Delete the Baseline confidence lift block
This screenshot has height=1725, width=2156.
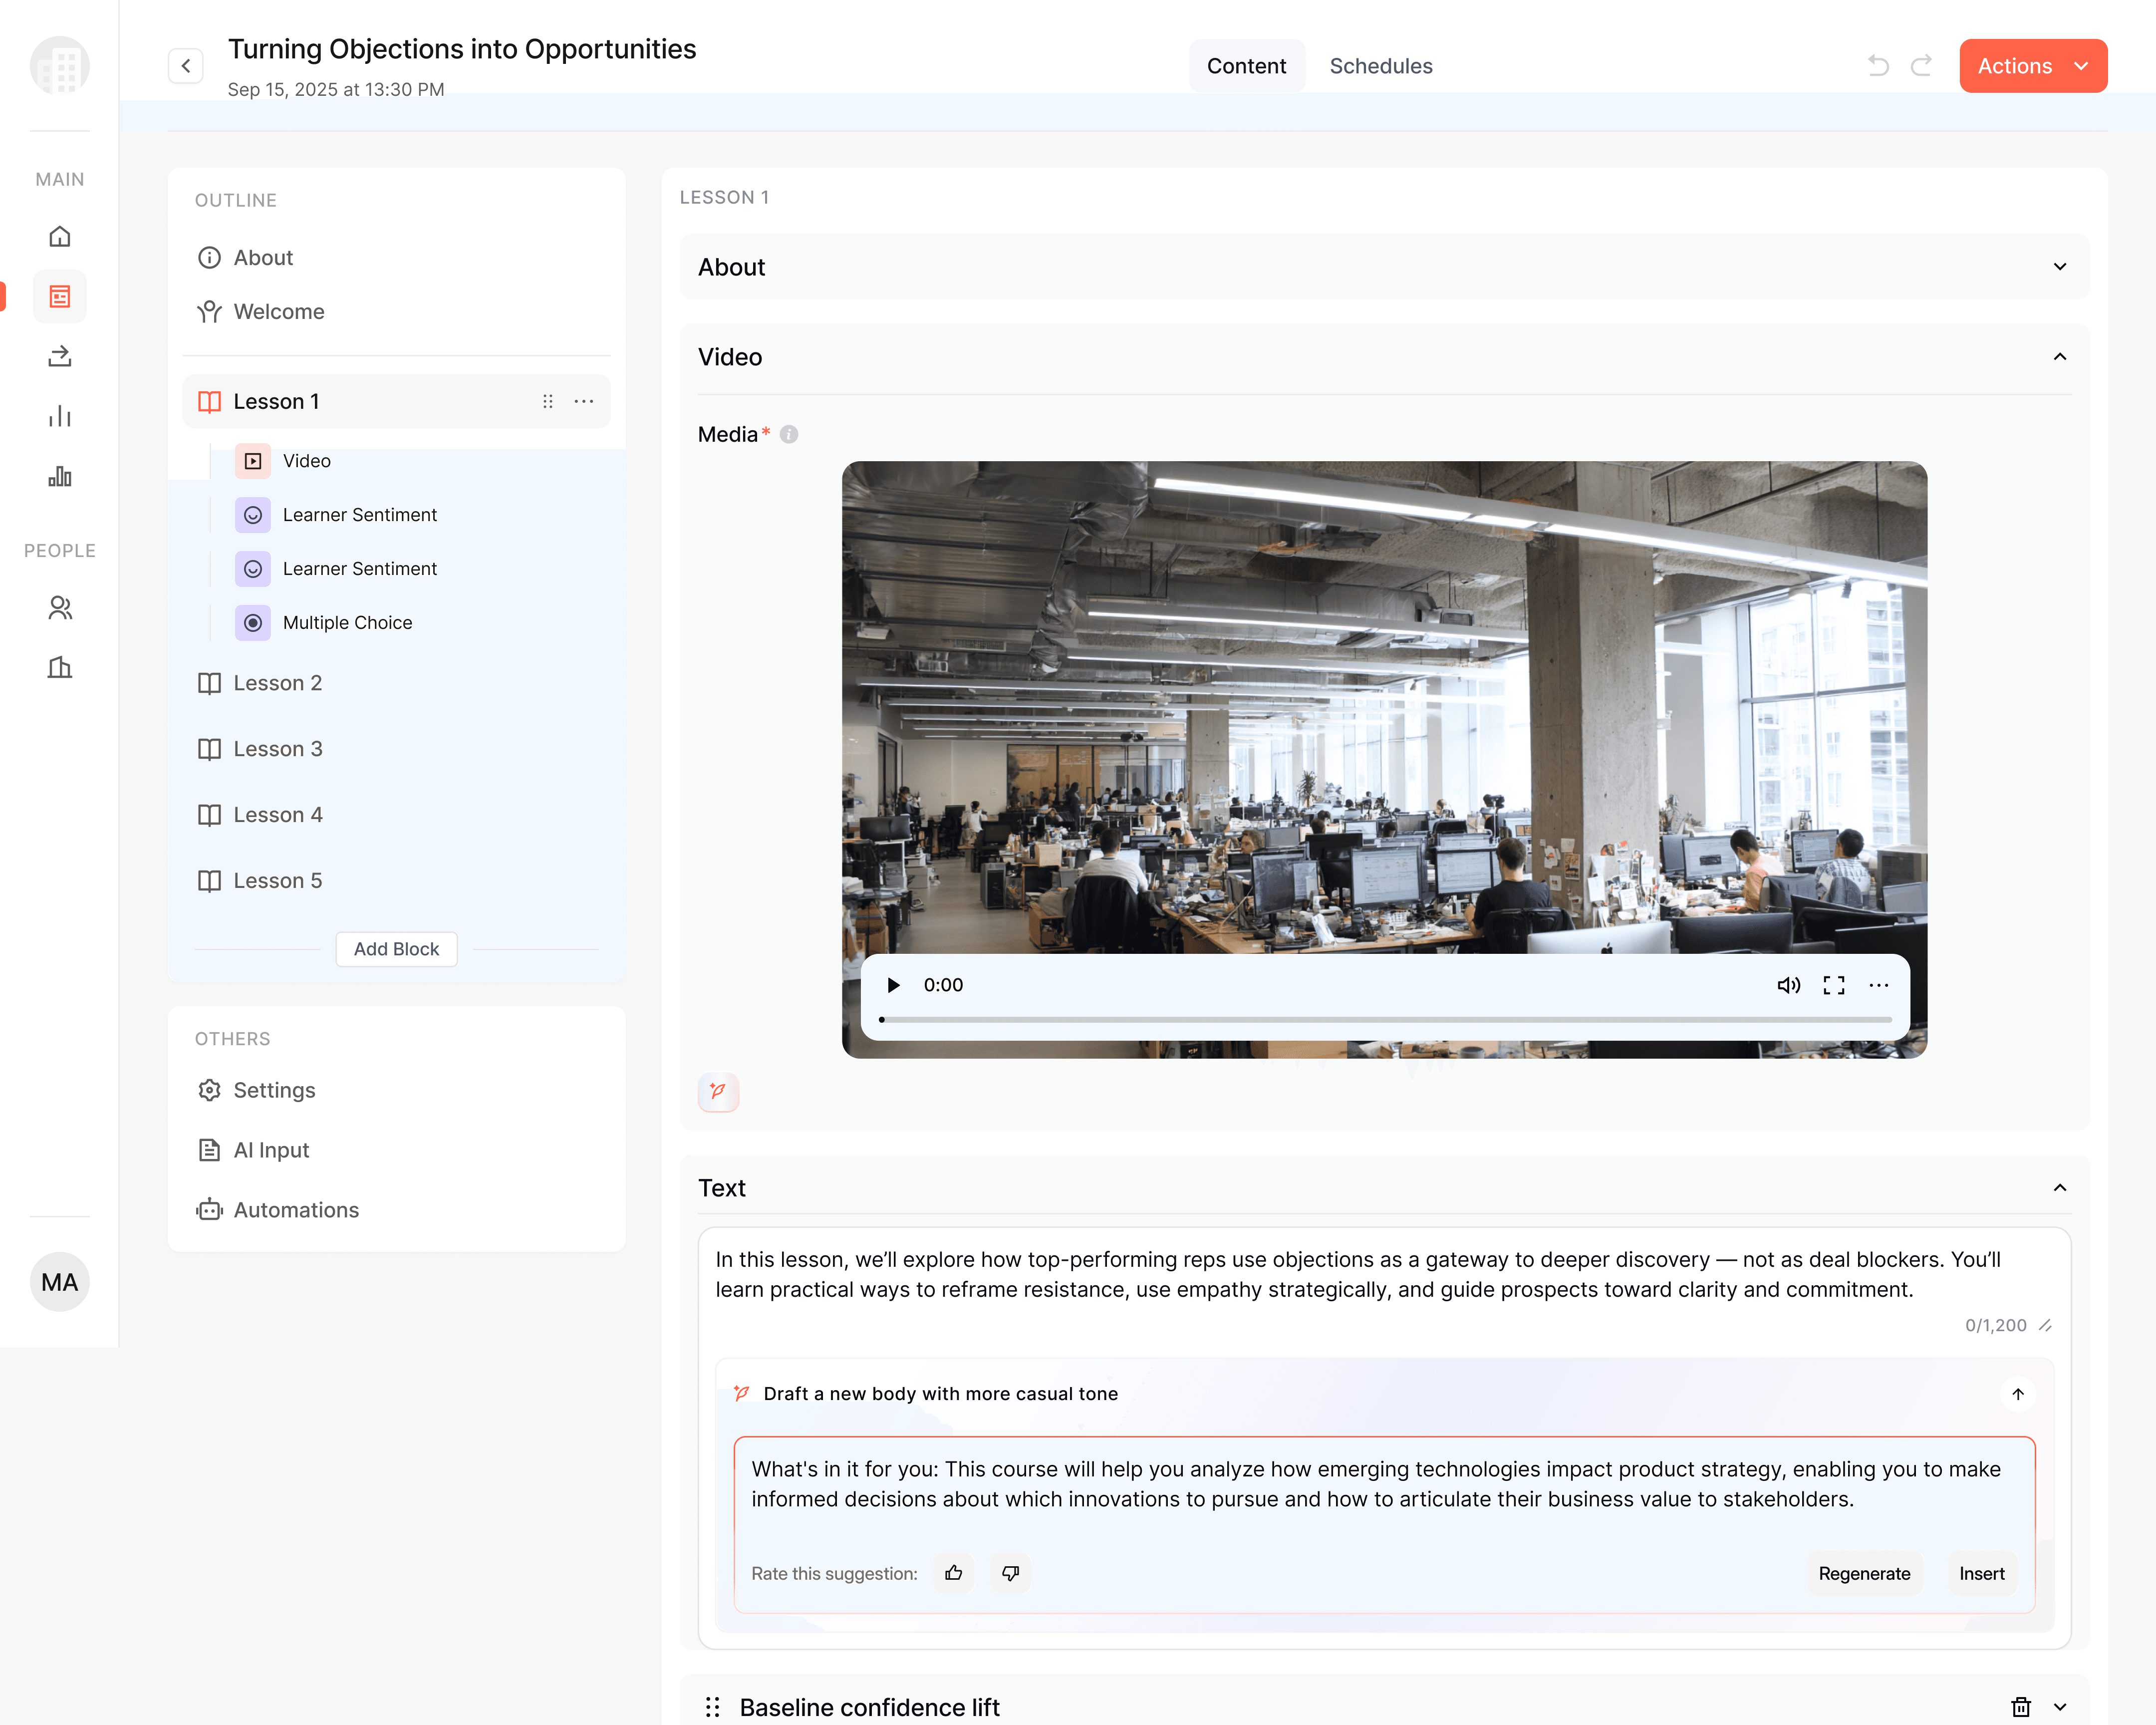point(2020,1706)
